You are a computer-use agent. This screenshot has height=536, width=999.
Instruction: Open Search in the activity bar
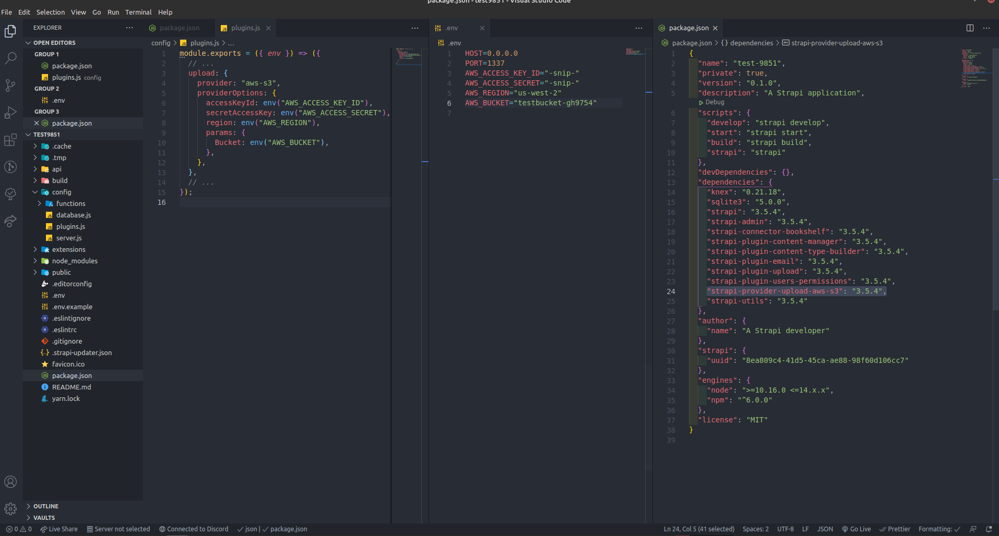11,58
